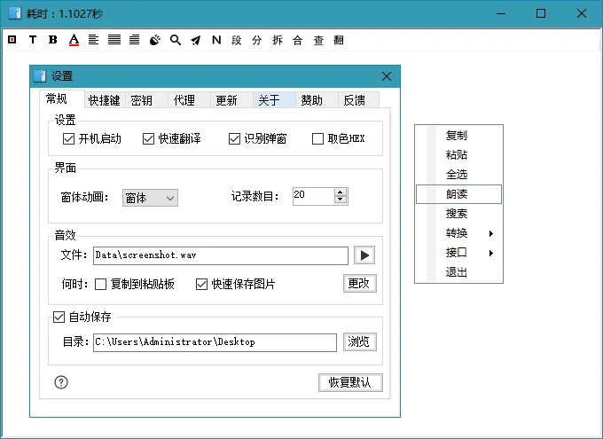The height and width of the screenshot is (439, 603).
Task: Choose 复制 in context menu
Action: (x=458, y=136)
